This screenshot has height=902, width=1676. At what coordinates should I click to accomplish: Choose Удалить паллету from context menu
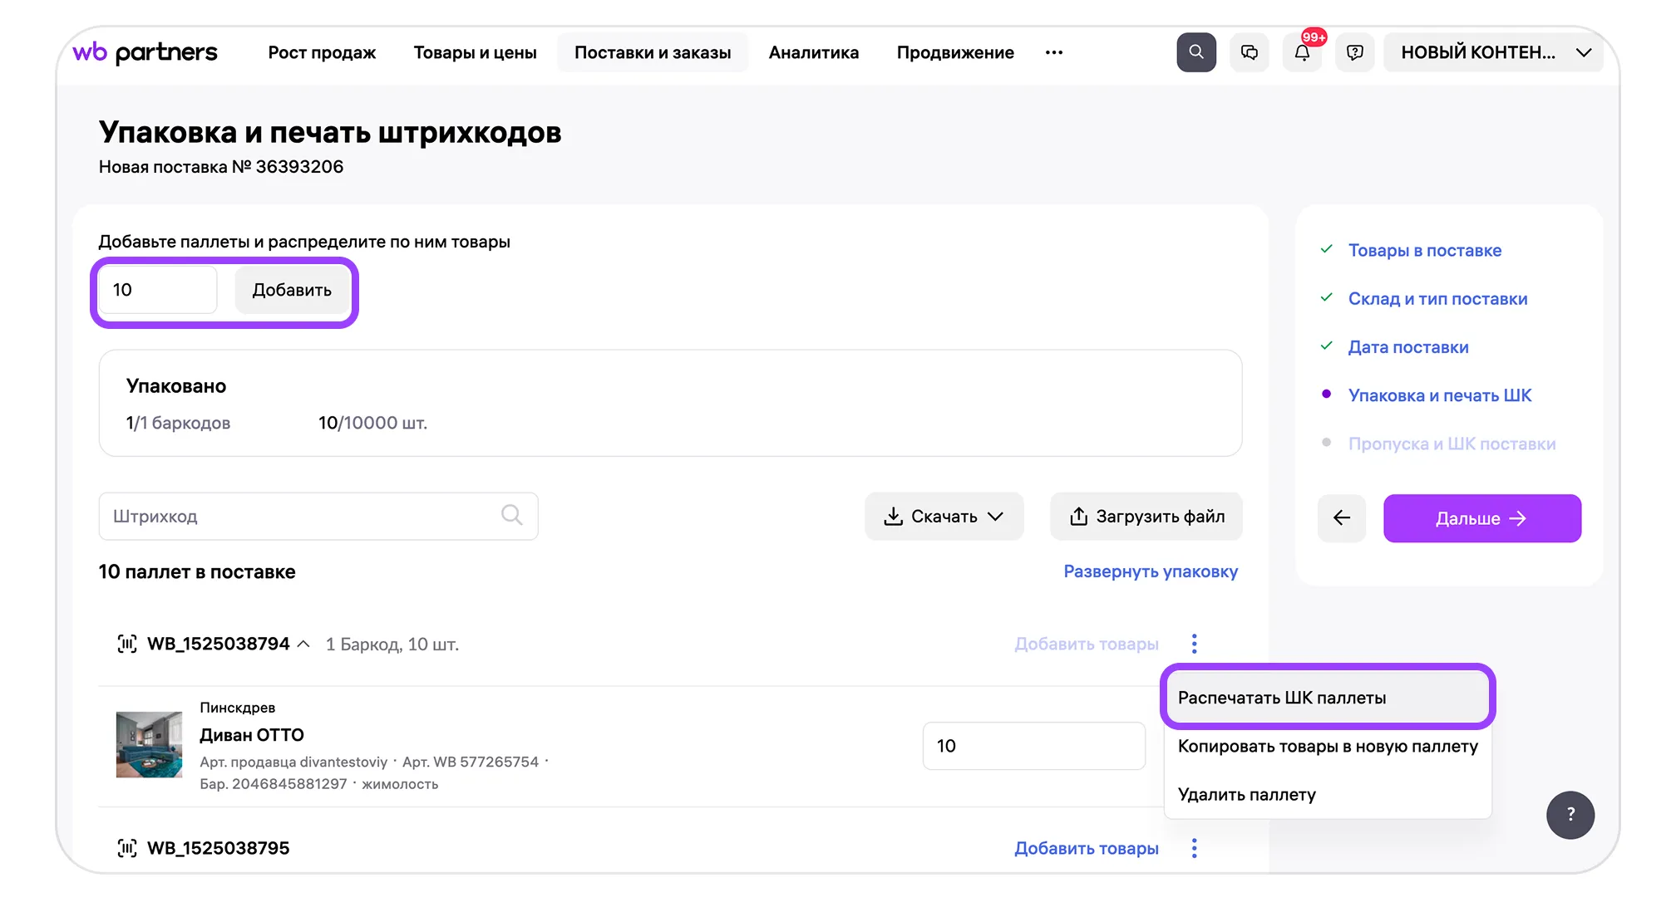(1246, 795)
